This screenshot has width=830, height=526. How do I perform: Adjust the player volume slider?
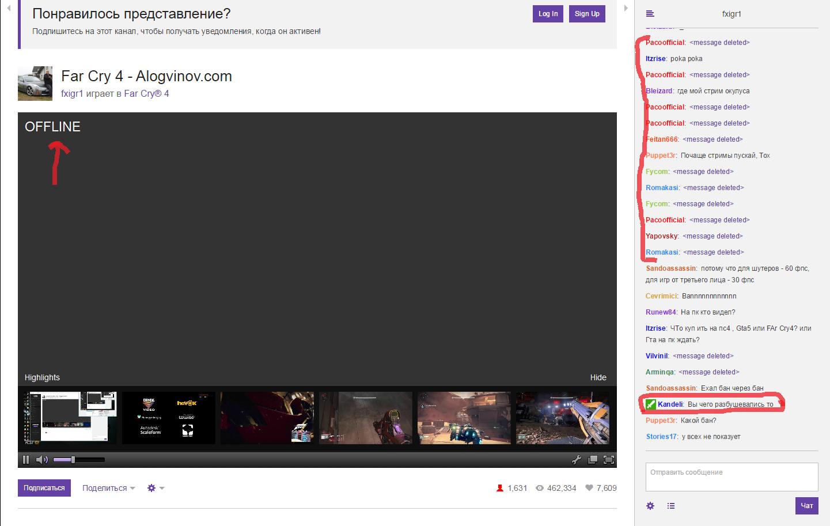coord(79,460)
